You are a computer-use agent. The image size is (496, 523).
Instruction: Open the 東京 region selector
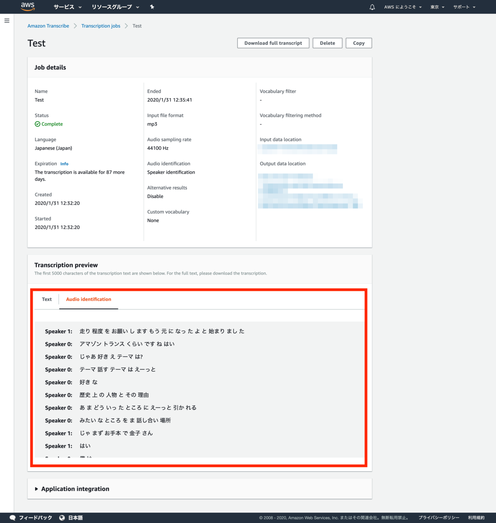(437, 7)
